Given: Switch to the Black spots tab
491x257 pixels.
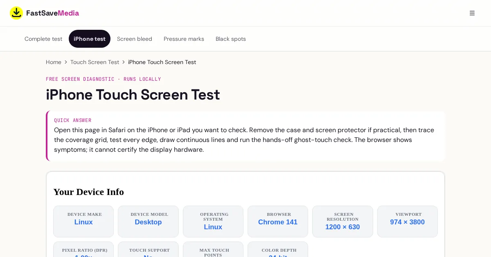Looking at the screenshot, I should click(231, 39).
